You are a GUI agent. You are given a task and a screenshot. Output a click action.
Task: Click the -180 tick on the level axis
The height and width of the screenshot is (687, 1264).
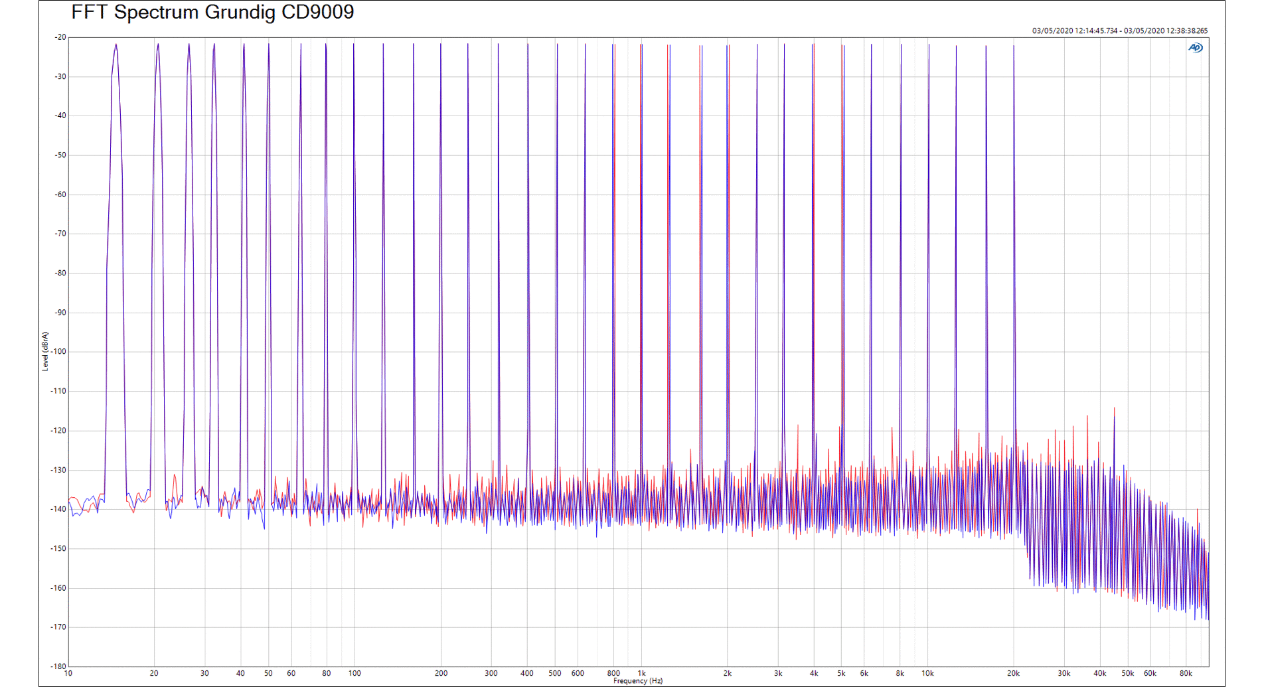pyautogui.click(x=59, y=666)
